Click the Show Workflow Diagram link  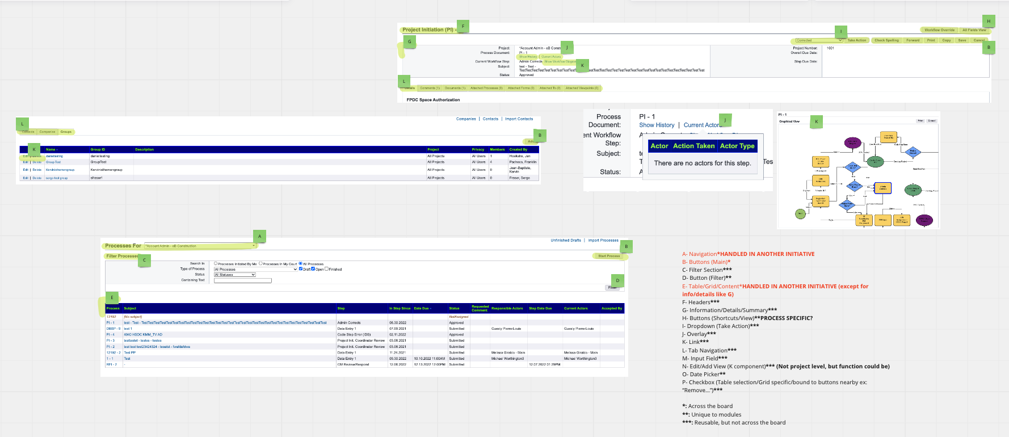pyautogui.click(x=561, y=61)
